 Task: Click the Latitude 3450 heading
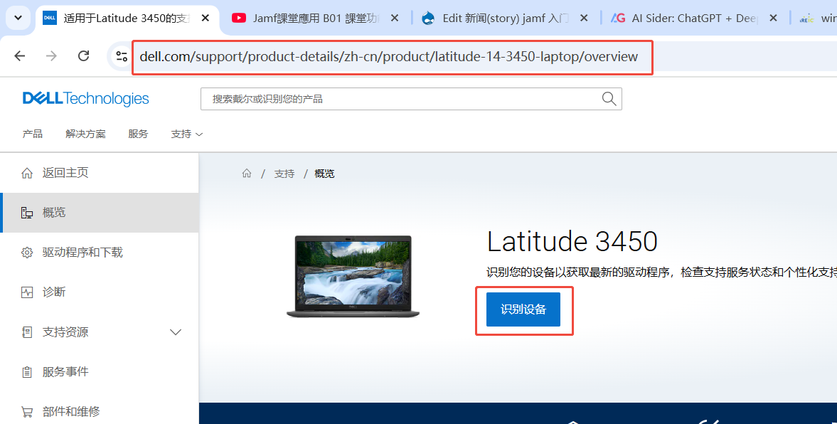[572, 241]
